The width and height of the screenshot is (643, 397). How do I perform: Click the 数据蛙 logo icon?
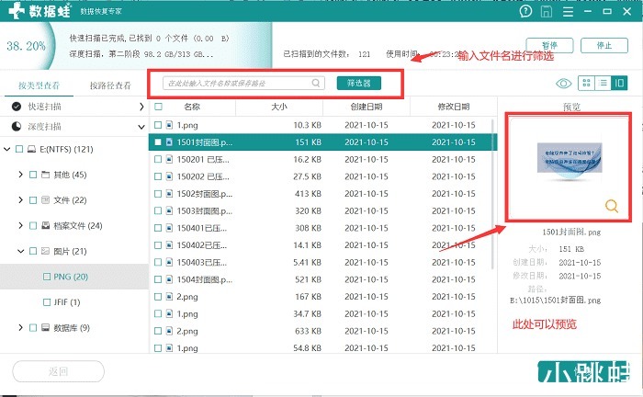17,11
